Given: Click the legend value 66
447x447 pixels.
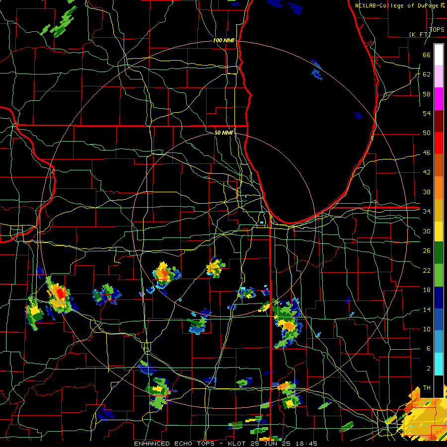Looking at the screenshot, I should [427, 55].
